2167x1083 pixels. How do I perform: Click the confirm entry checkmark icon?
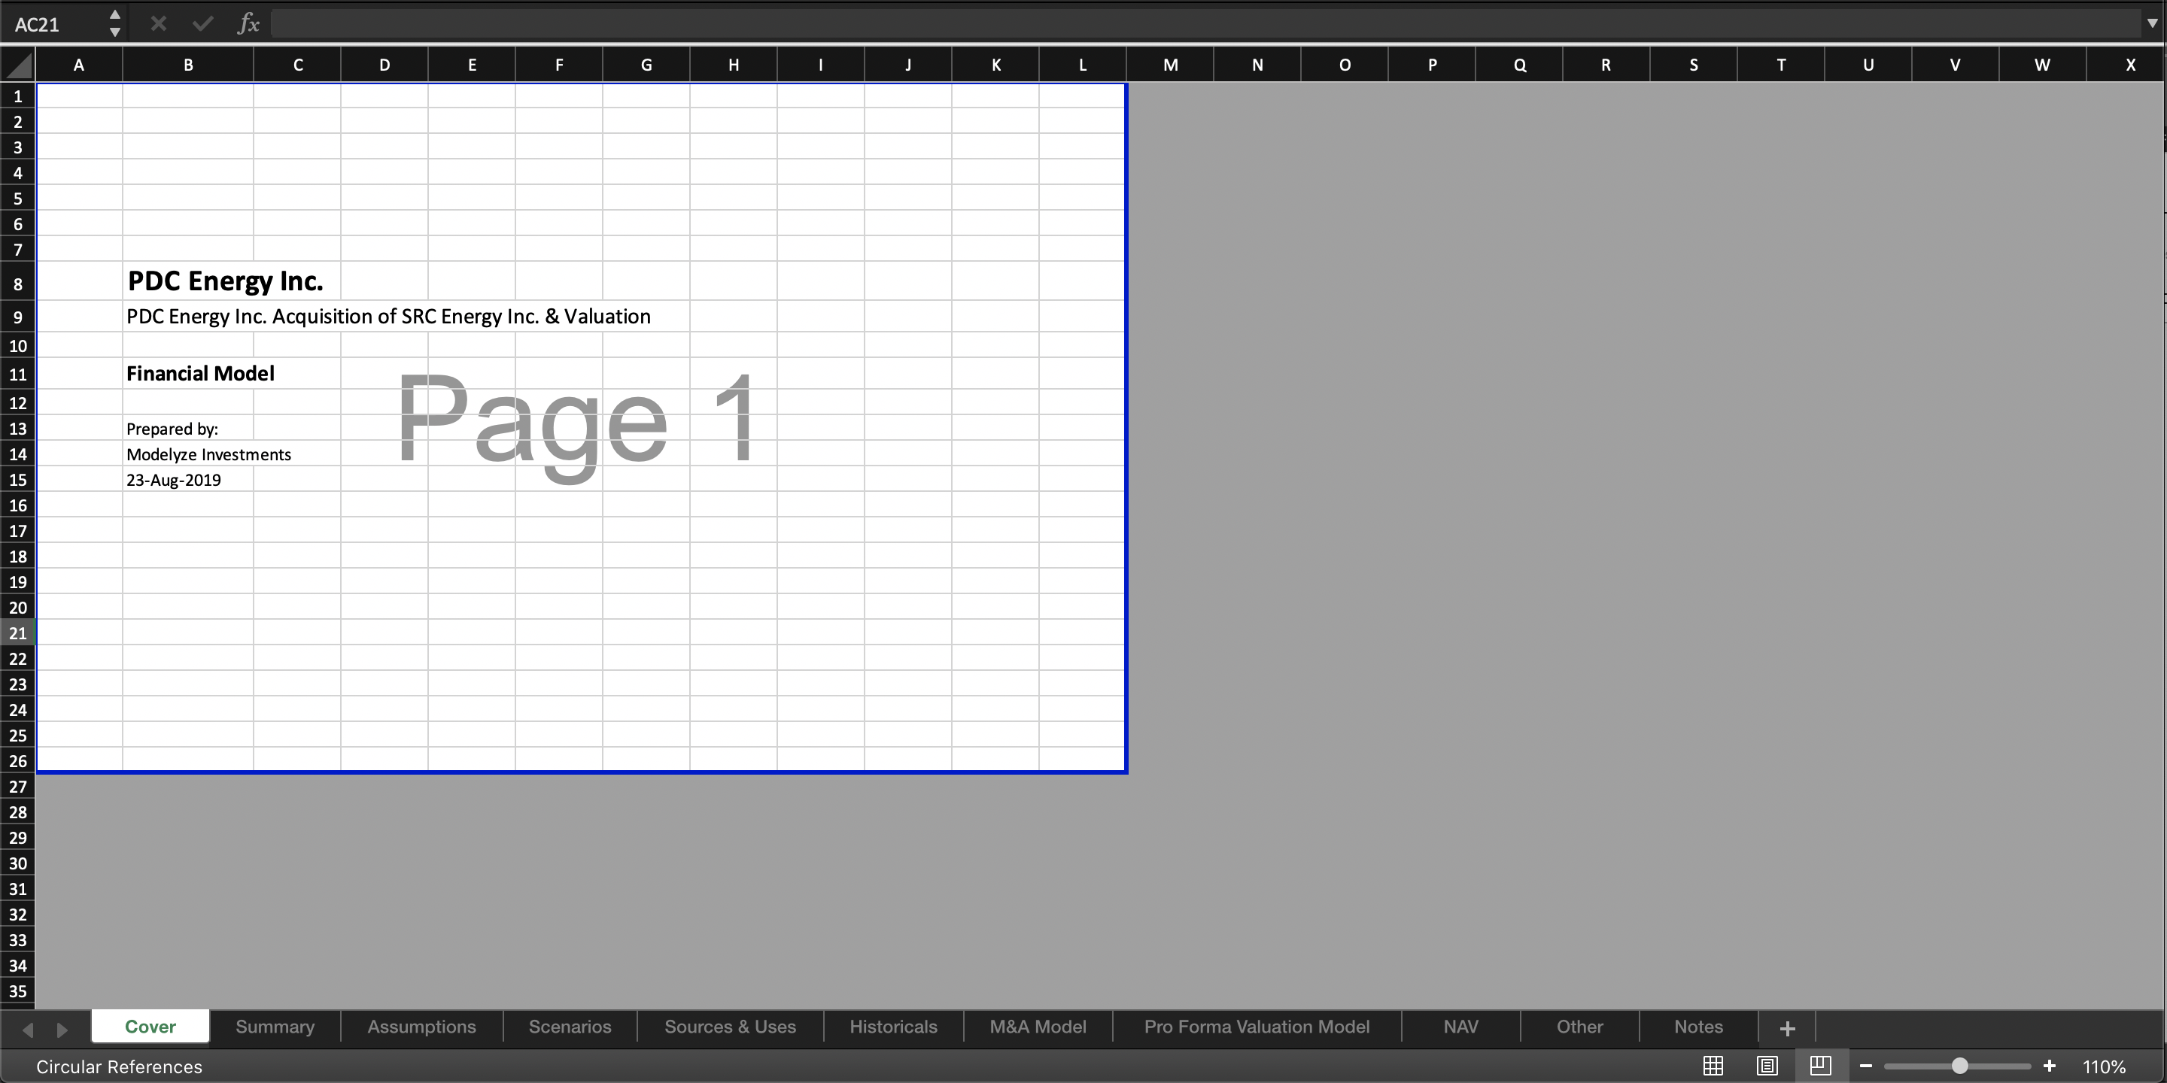point(202,23)
